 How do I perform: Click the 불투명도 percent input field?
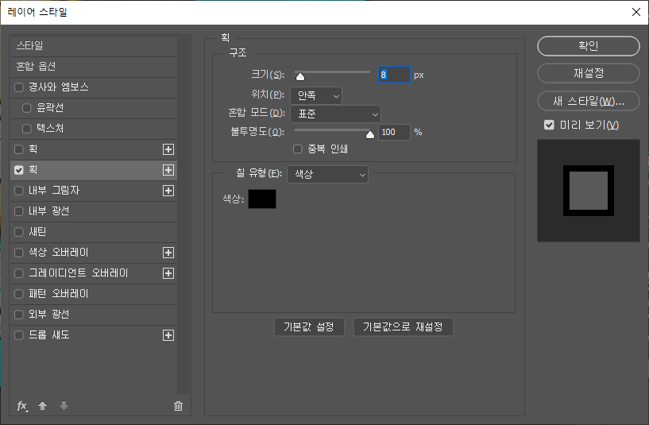[x=394, y=132]
